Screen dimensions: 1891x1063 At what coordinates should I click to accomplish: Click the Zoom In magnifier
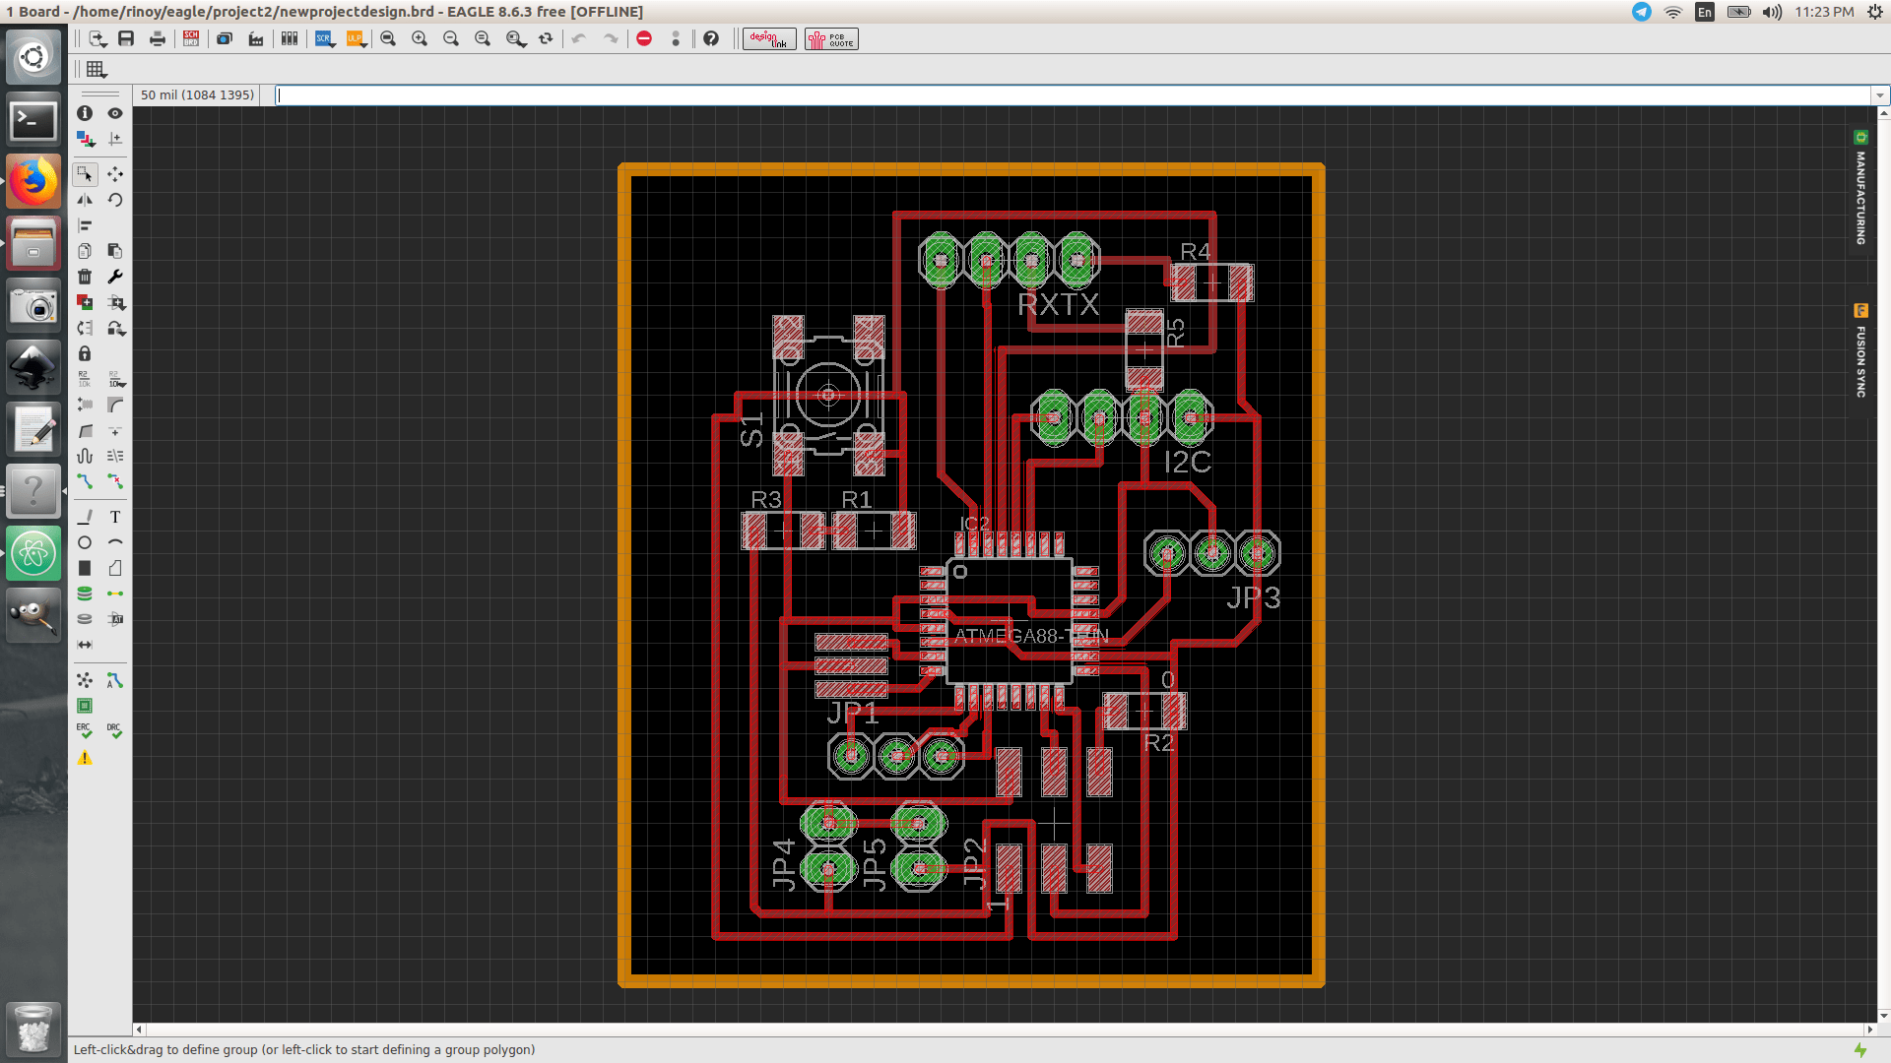420,38
